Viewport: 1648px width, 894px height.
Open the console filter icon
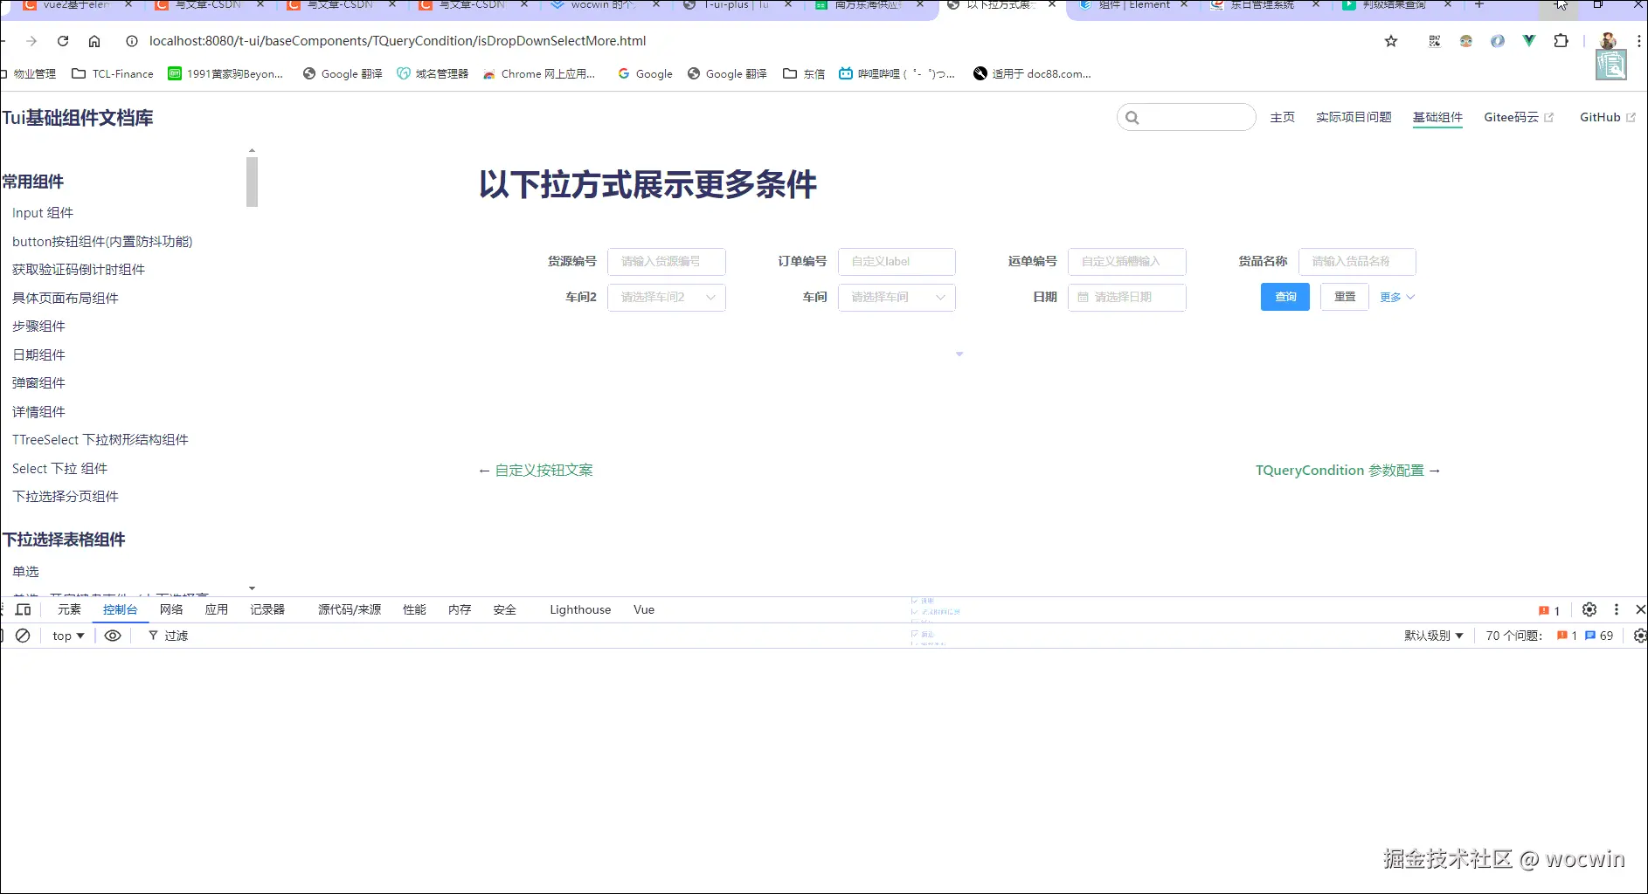point(153,636)
